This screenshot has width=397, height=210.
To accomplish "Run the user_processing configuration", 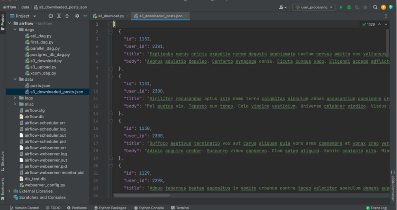I will [x=341, y=7].
